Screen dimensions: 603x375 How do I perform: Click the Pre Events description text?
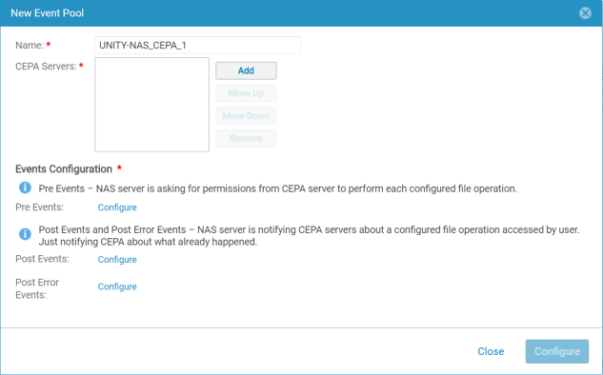(277, 188)
